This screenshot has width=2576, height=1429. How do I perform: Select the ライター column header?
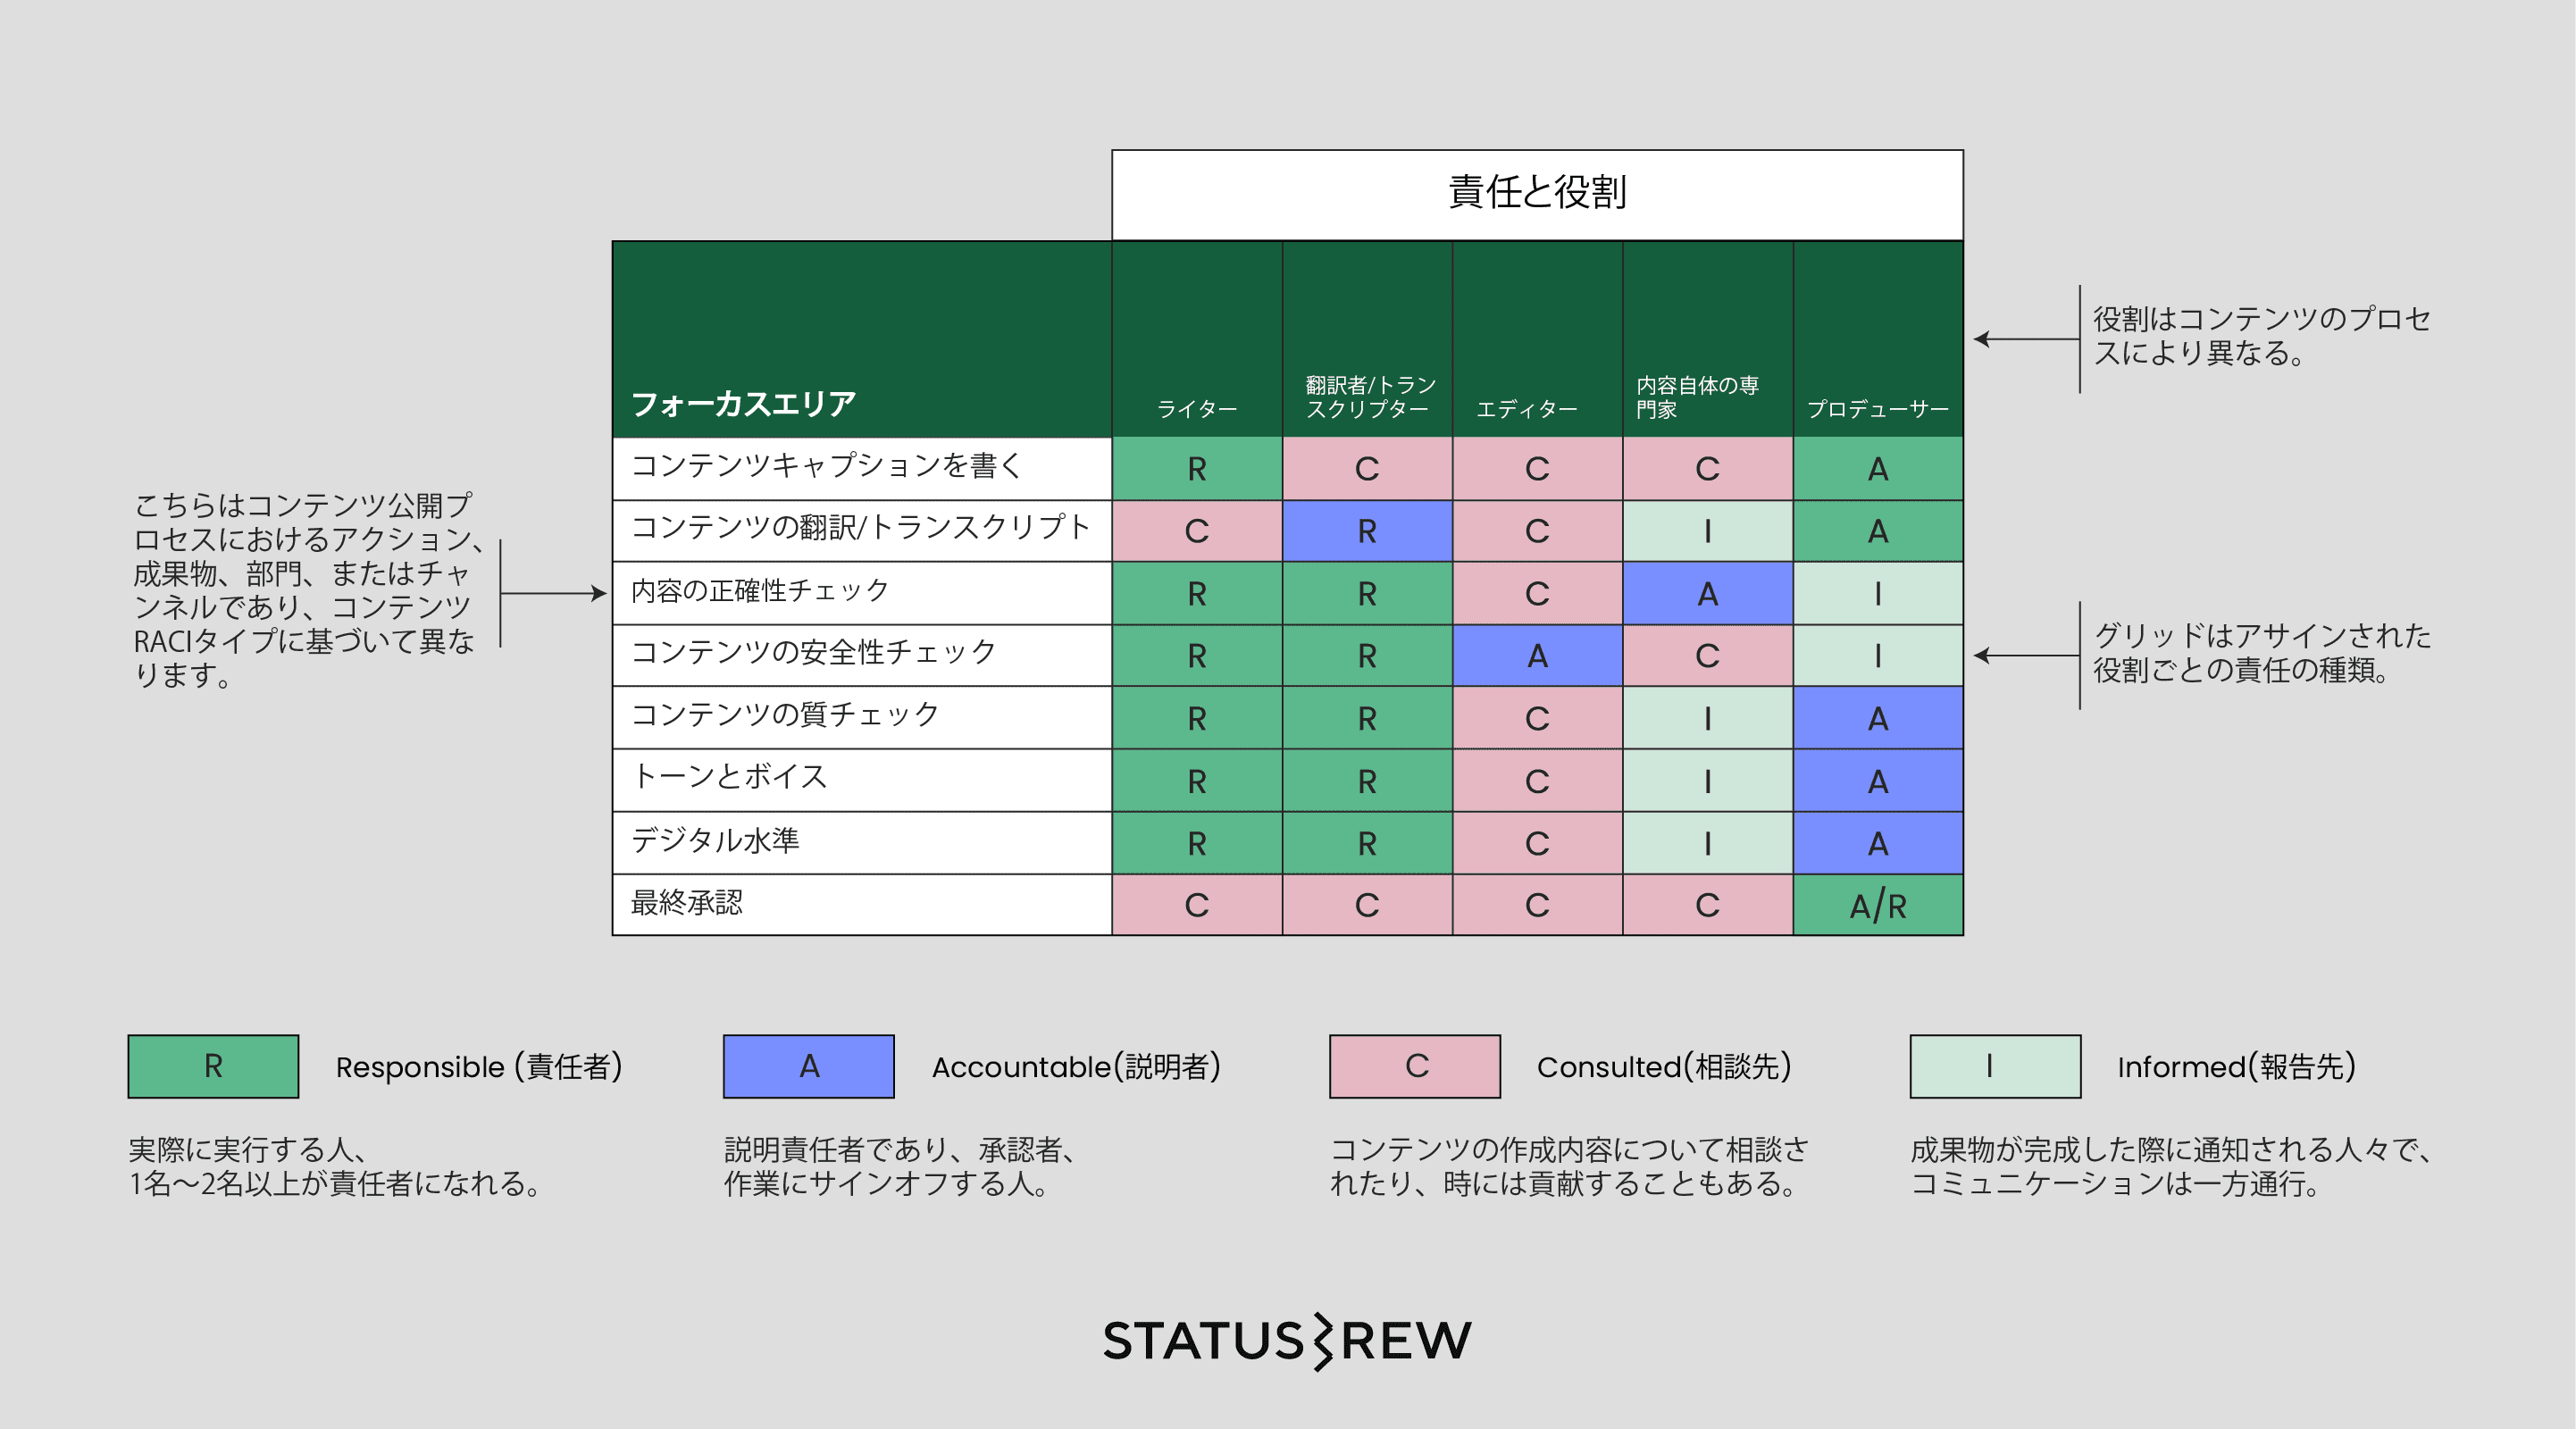click(1196, 408)
